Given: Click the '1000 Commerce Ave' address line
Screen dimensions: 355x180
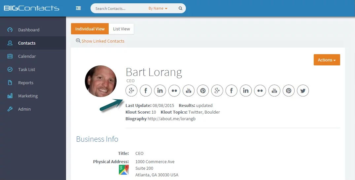Looking at the screenshot, I should point(155,162).
